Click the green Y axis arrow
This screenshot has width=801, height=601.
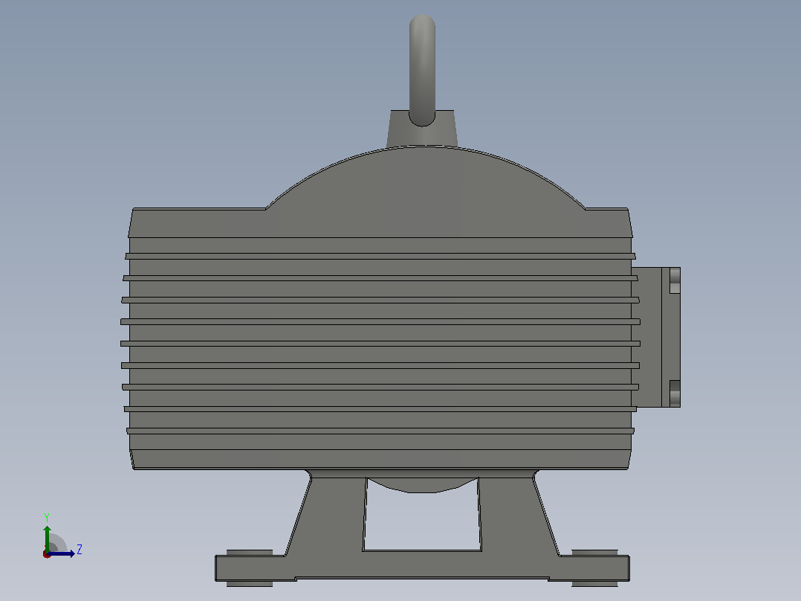(x=47, y=537)
